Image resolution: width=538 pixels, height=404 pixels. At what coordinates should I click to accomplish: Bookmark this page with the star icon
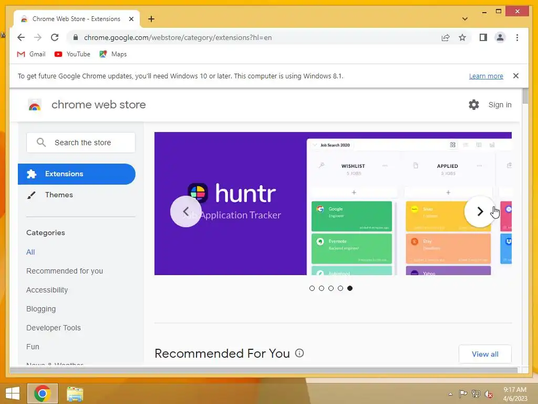462,37
